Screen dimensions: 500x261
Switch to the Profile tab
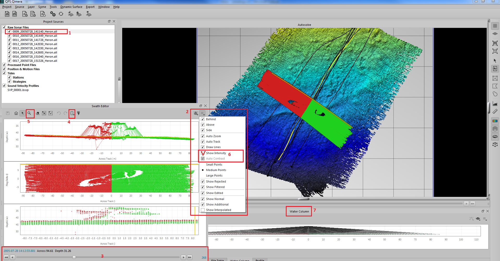coord(260,260)
